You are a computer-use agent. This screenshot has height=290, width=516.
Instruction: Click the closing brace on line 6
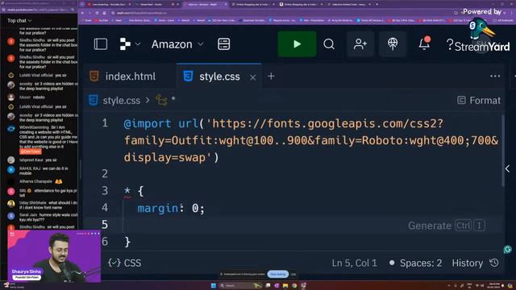point(127,242)
